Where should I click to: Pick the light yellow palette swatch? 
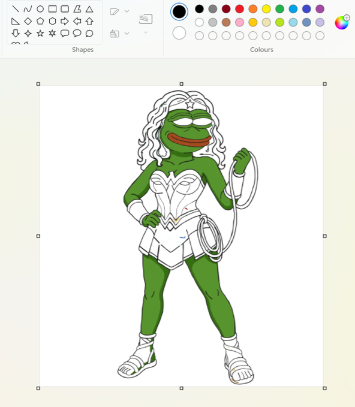266,22
